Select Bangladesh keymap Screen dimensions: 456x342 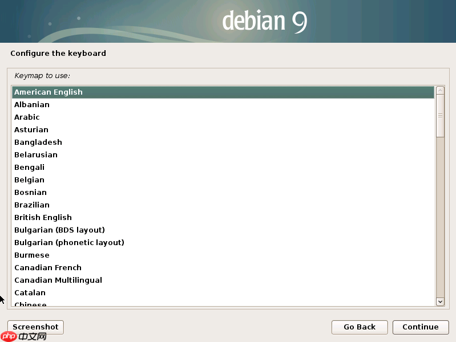[x=223, y=142]
